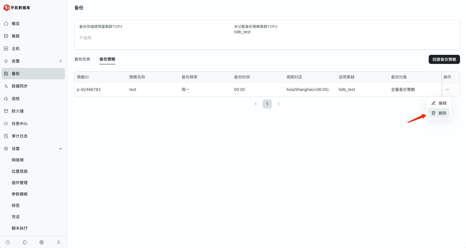Switch to the 备份任务 tab

[x=82, y=59]
